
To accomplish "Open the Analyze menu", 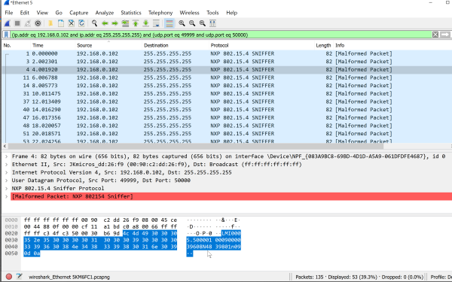I will pyautogui.click(x=105, y=13).
